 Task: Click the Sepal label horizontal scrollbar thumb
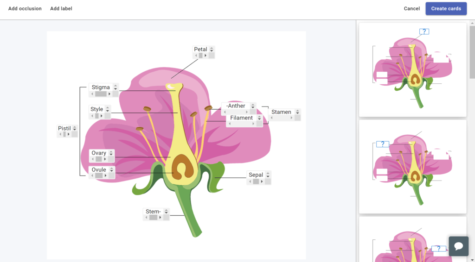[x=256, y=181]
